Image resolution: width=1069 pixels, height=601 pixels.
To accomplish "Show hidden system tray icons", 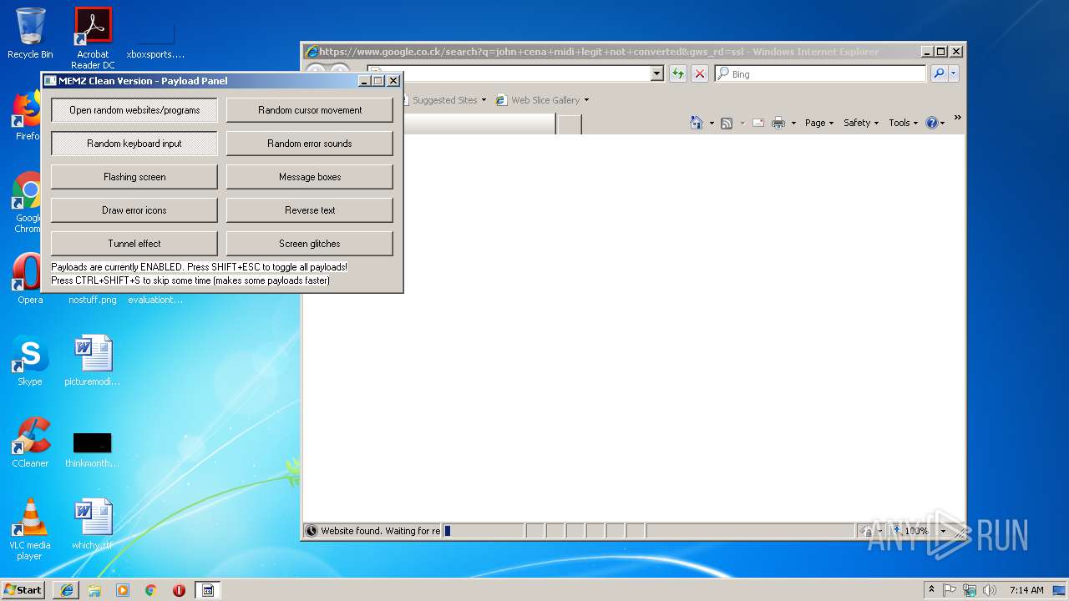I will [932, 590].
